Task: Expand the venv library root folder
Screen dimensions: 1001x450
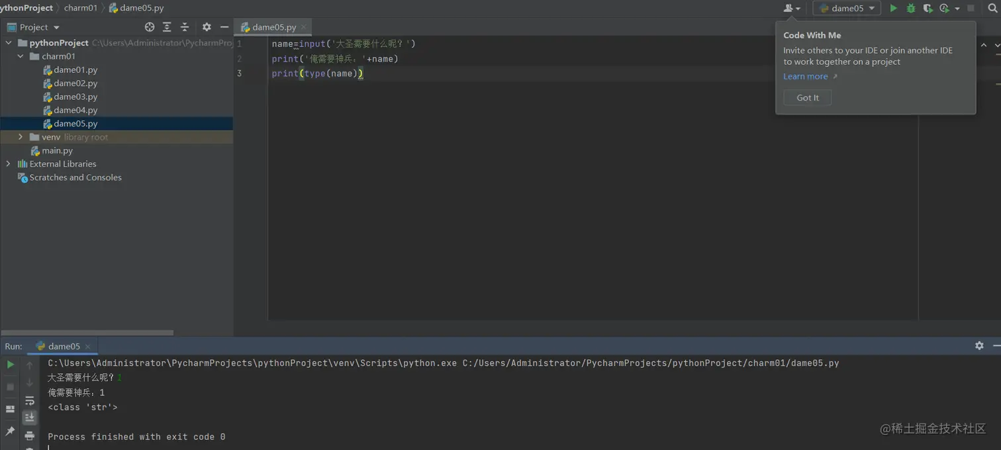Action: tap(21, 137)
